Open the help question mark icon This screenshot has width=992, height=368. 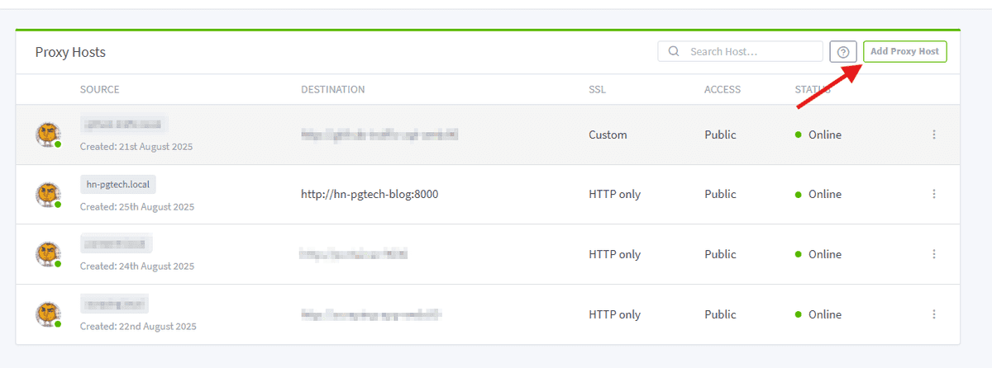(x=842, y=52)
